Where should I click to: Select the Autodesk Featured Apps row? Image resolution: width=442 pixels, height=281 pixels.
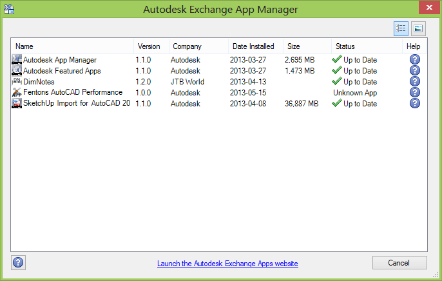[x=219, y=71]
